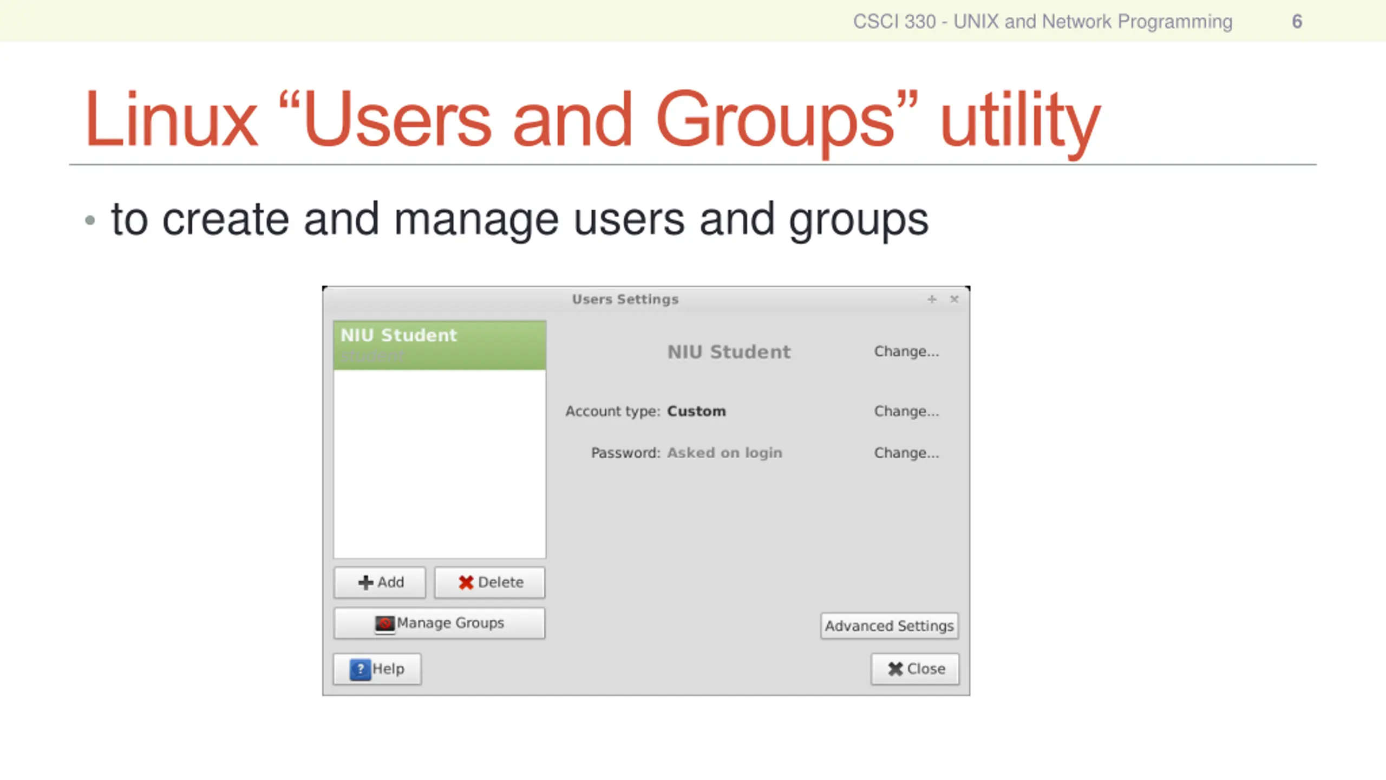Viewport: 1386px width, 780px height.
Task: Click the 'Asked on login' password value
Action: [724, 453]
